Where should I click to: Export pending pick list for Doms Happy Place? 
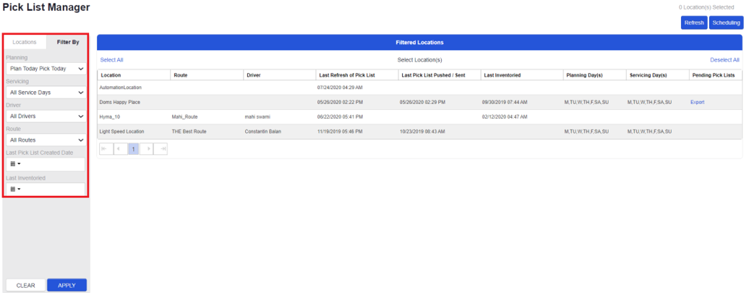pyautogui.click(x=697, y=102)
